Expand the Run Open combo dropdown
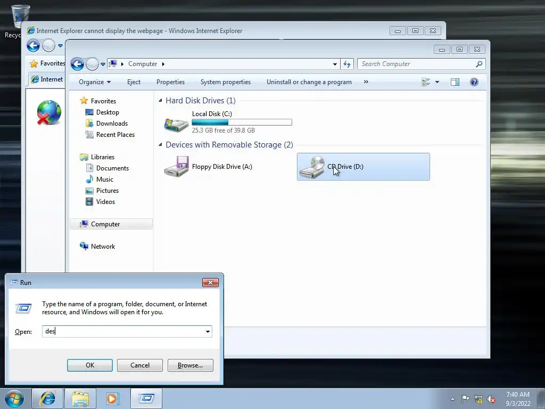The height and width of the screenshot is (409, 545). [x=208, y=331]
